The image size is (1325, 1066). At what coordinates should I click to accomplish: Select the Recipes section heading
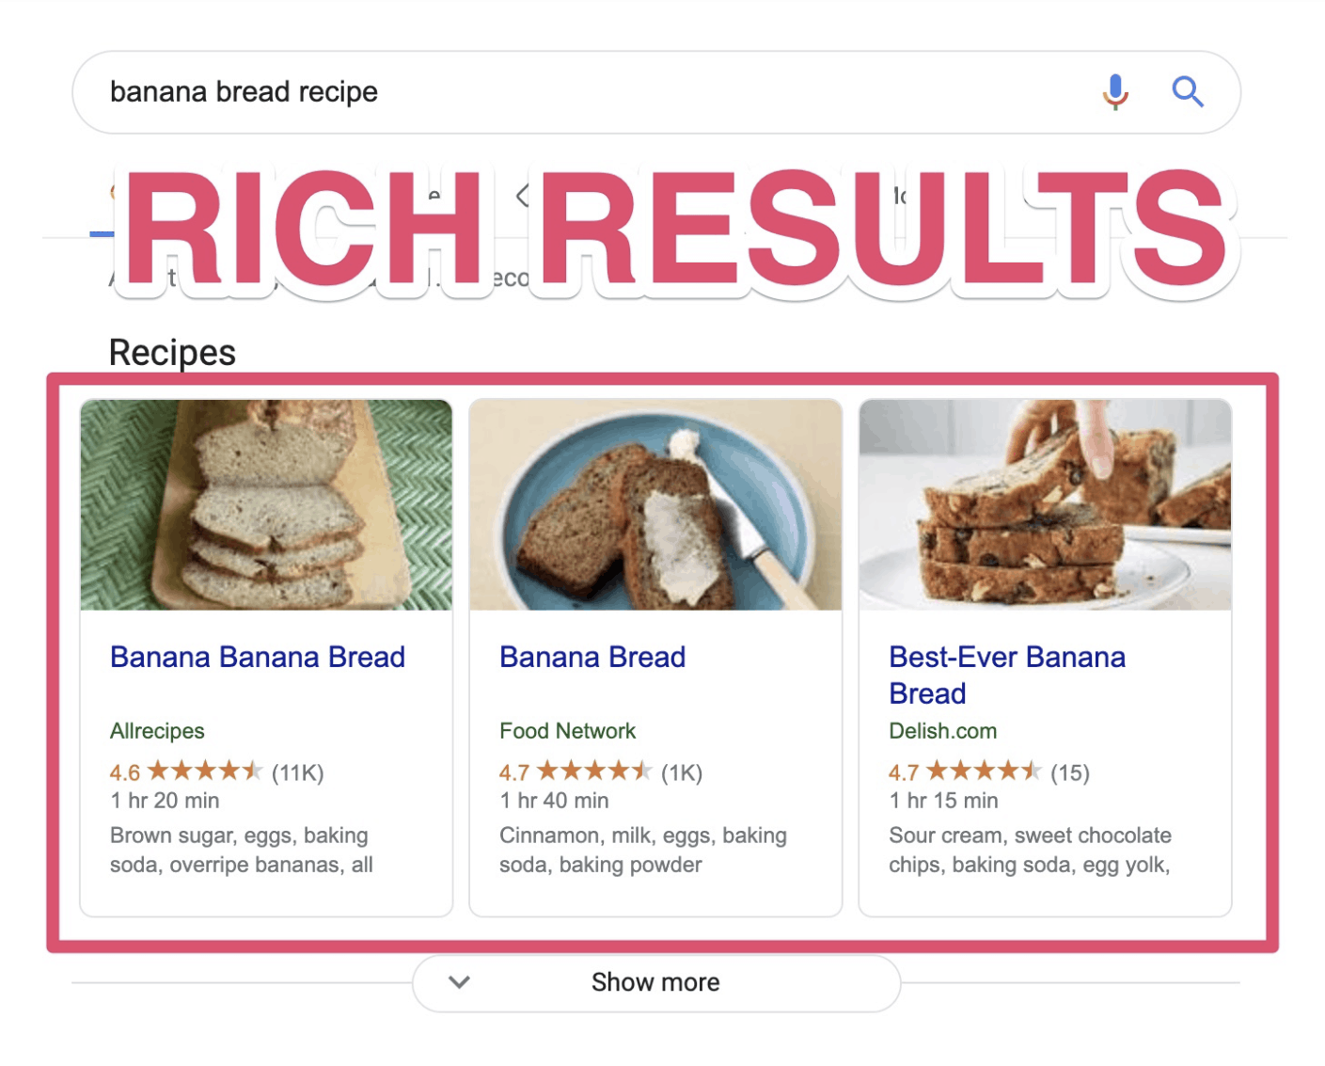(x=171, y=353)
